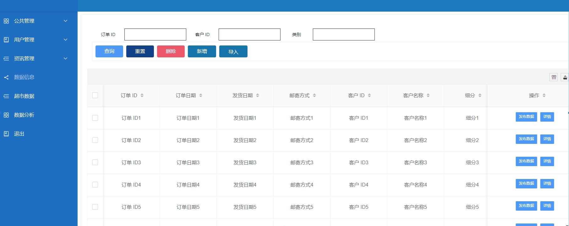
Task: Click 详情 for the 订单 ID5 row
Action: point(547,206)
